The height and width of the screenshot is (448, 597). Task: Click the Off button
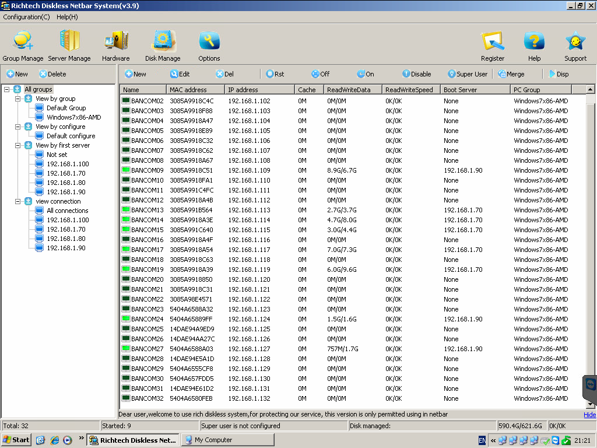click(x=320, y=74)
